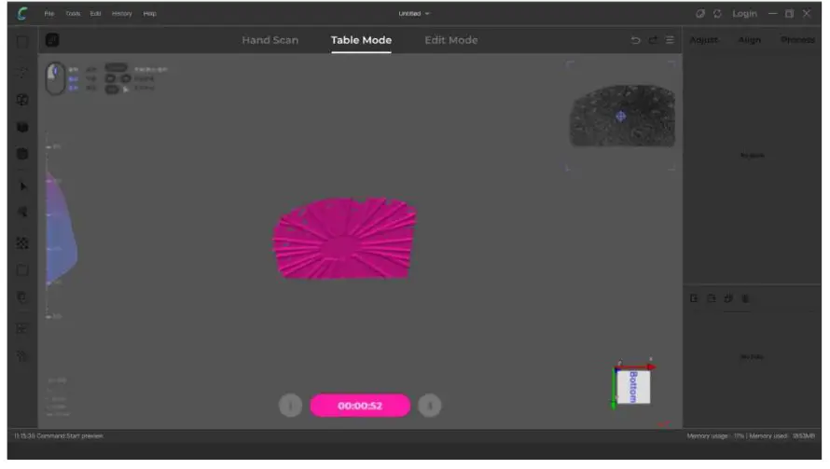The width and height of the screenshot is (830, 469).
Task: Open the Process panel tab
Action: coord(797,40)
